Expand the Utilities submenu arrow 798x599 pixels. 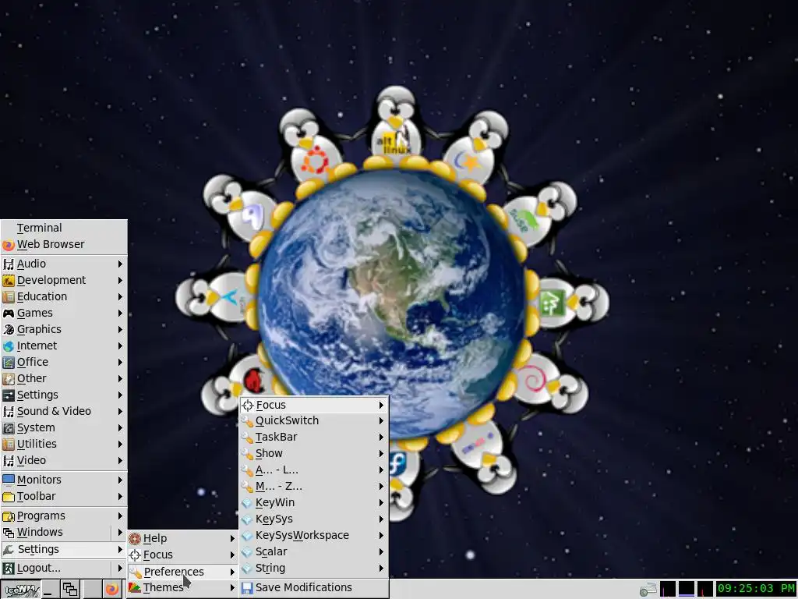[120, 444]
